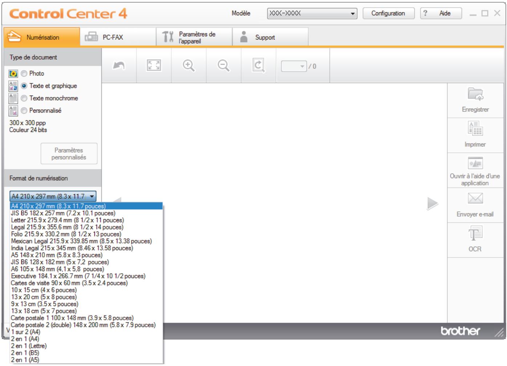Viewport: 507px width, 366px height.
Task: Choose Letter 215.9 x 279.4 mm option
Action: click(86, 220)
